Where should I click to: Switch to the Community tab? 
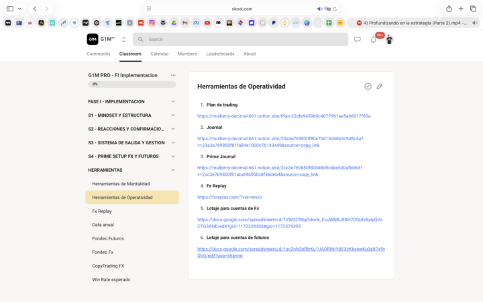(x=98, y=54)
